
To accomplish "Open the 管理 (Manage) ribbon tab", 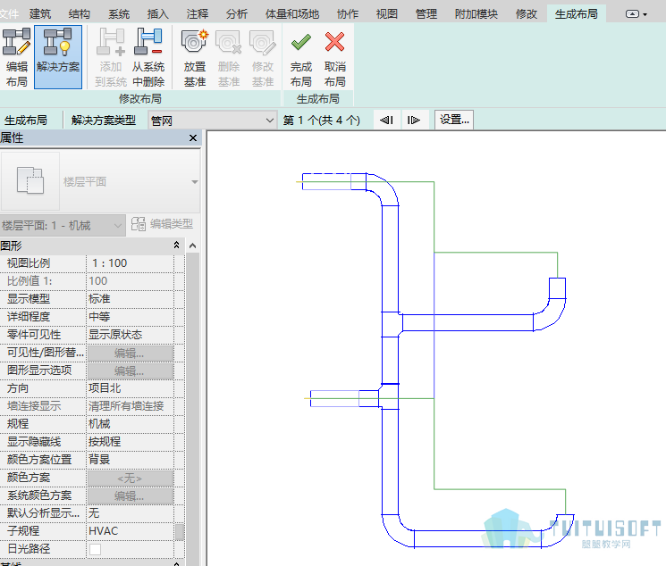I will (426, 14).
